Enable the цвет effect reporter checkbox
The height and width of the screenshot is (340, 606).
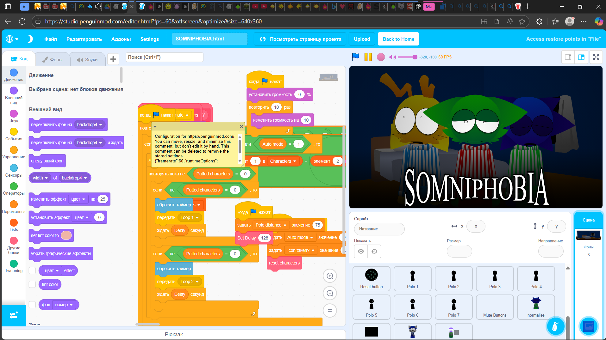point(32,270)
